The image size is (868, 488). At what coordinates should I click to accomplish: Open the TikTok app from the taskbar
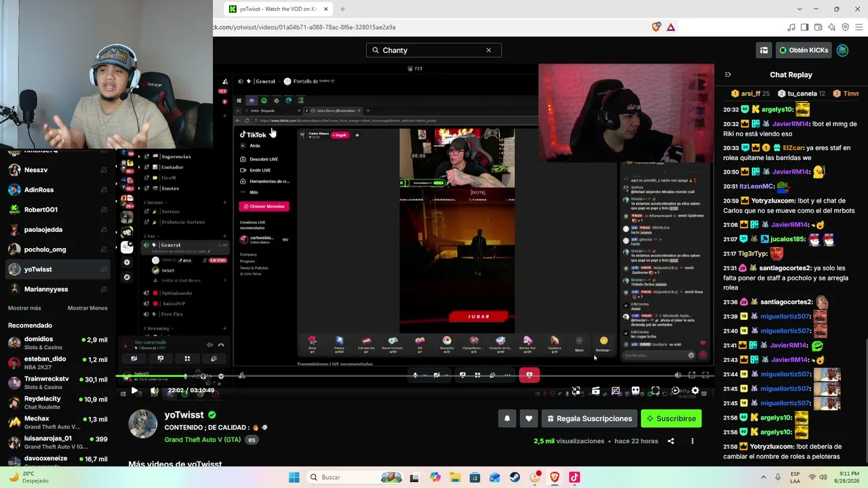(574, 477)
